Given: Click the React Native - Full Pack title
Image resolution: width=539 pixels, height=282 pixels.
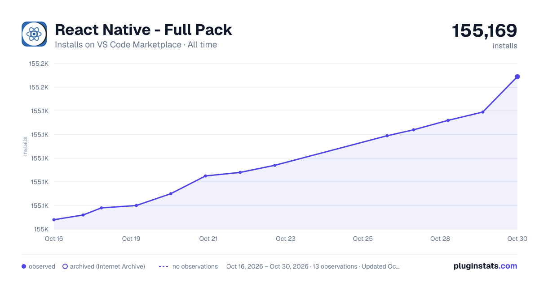Looking at the screenshot, I should coord(143,30).
